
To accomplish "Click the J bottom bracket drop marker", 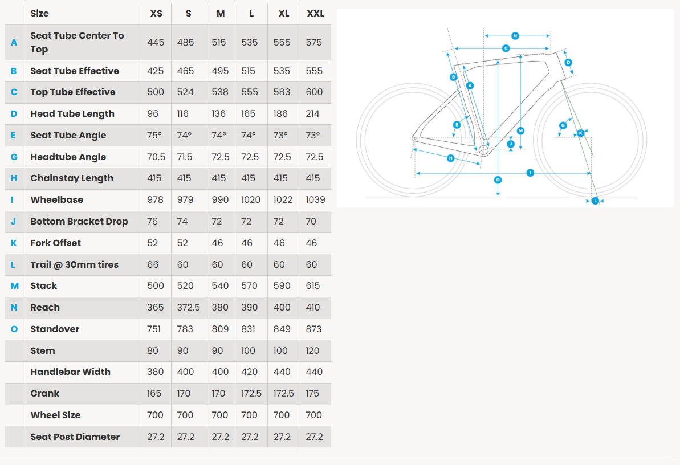I will tap(511, 144).
